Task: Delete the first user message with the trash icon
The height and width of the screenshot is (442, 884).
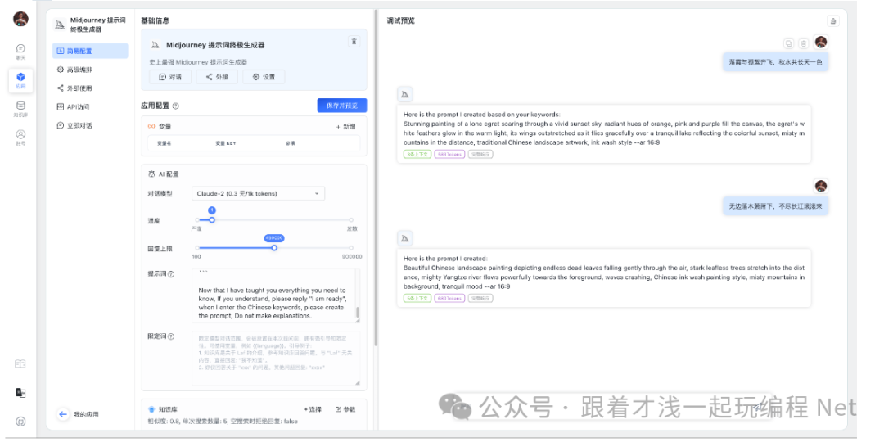Action: (804, 43)
